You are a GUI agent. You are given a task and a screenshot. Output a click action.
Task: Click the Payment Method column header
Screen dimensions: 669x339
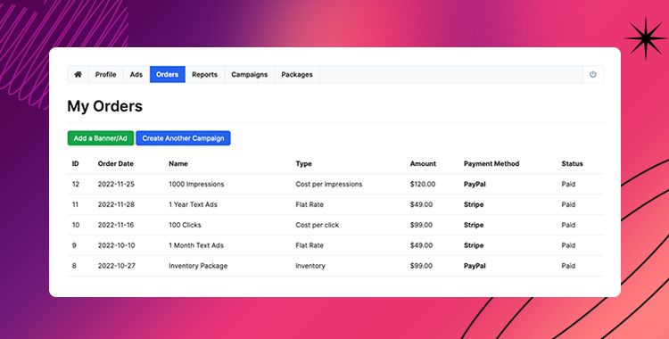coord(491,163)
